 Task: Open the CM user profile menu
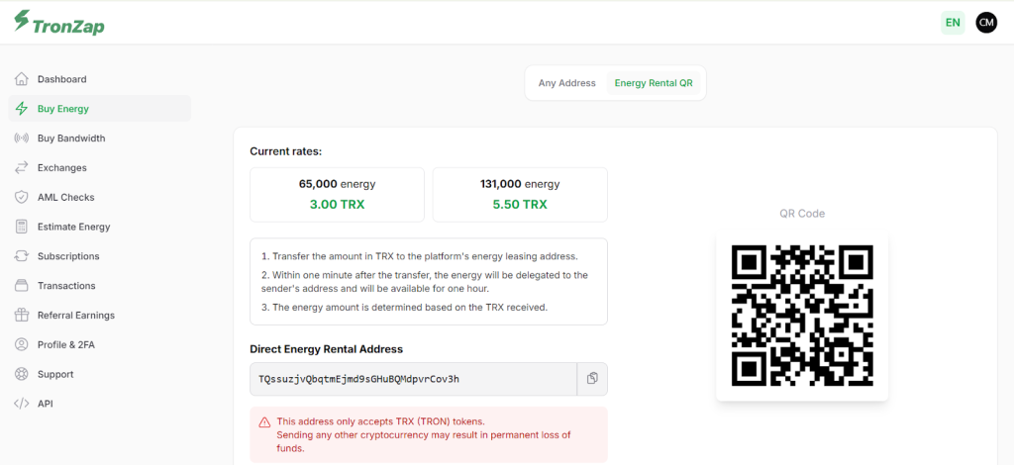coord(985,23)
